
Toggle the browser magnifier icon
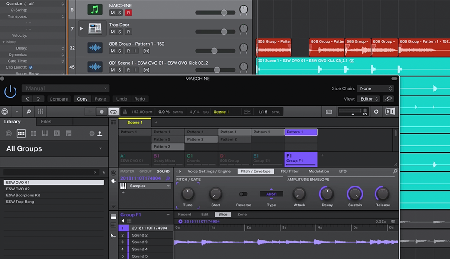[29, 112]
